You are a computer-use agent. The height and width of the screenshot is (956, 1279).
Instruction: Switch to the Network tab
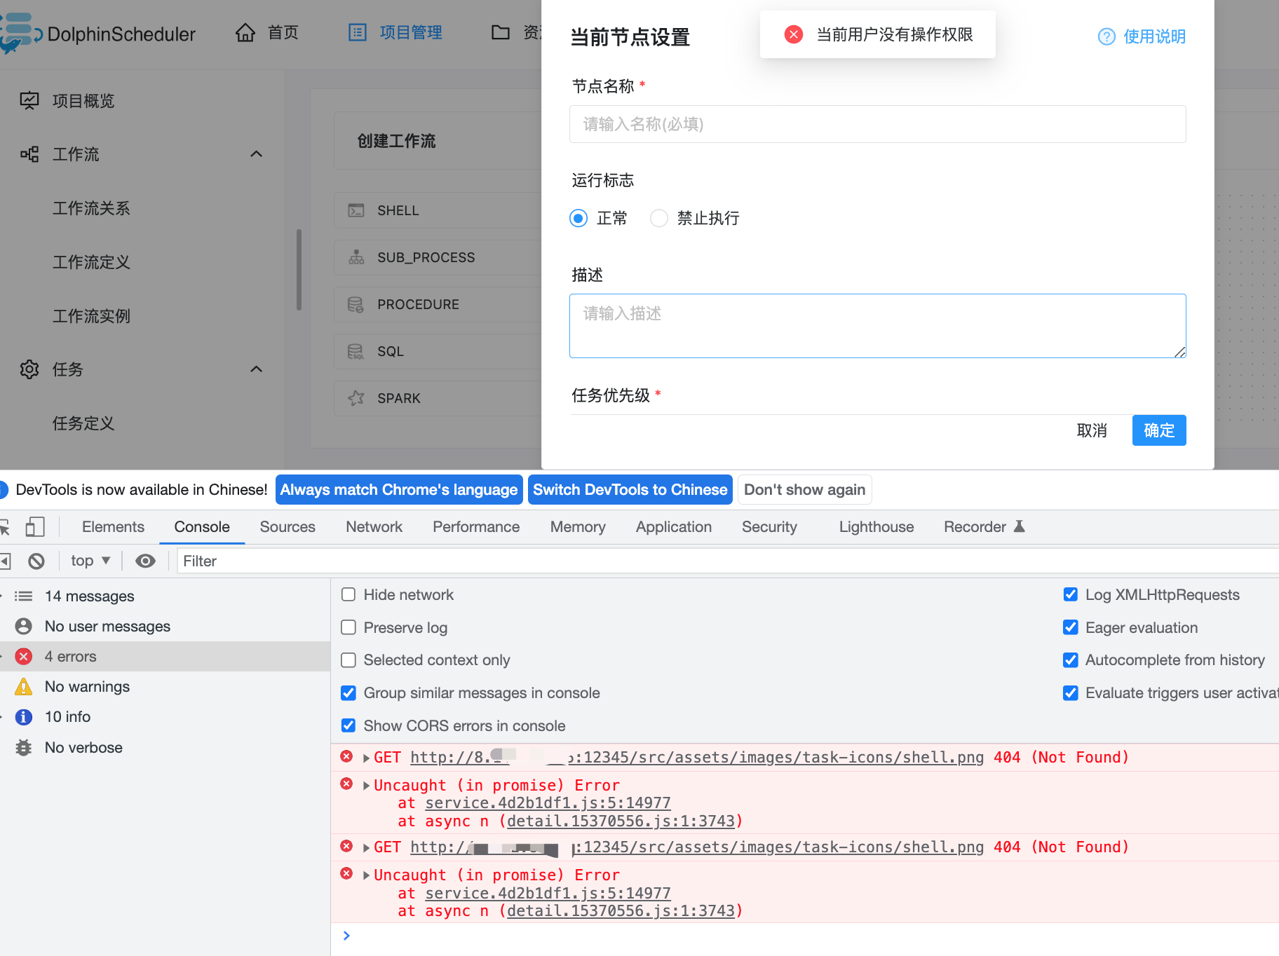[374, 526]
